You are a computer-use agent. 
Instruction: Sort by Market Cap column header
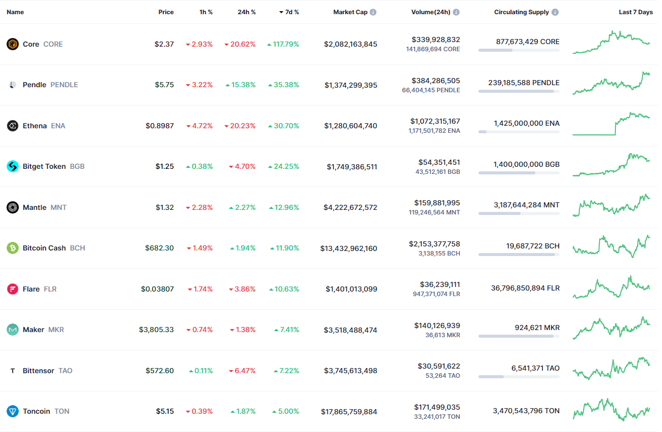[x=350, y=12]
